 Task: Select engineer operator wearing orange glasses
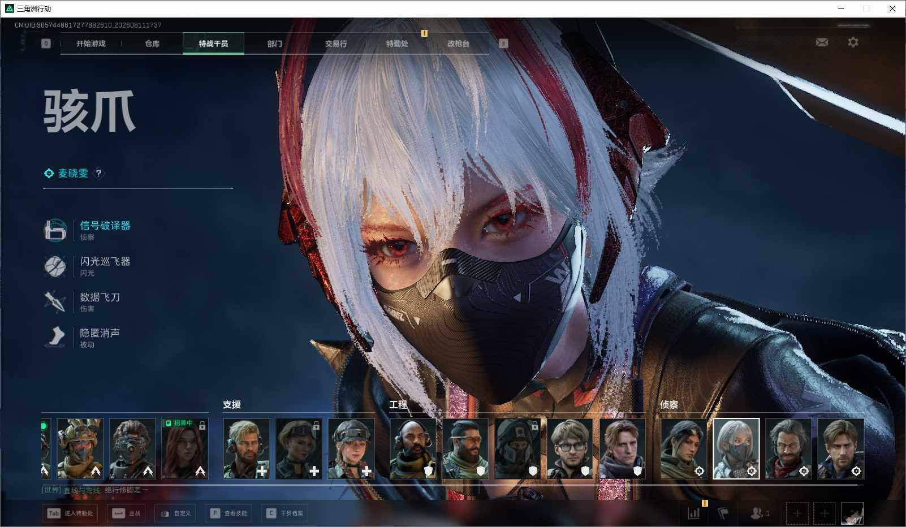click(x=465, y=449)
